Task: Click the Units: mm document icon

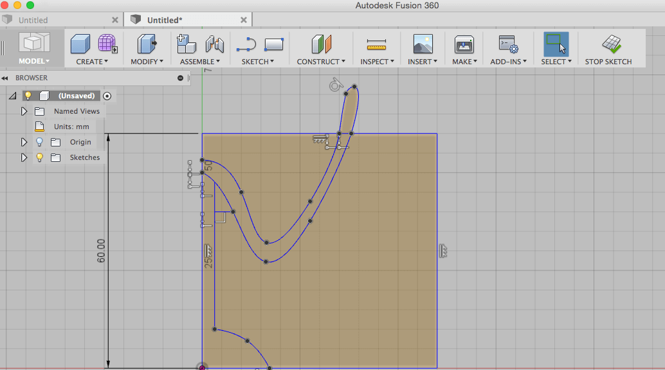Action: pyautogui.click(x=39, y=127)
